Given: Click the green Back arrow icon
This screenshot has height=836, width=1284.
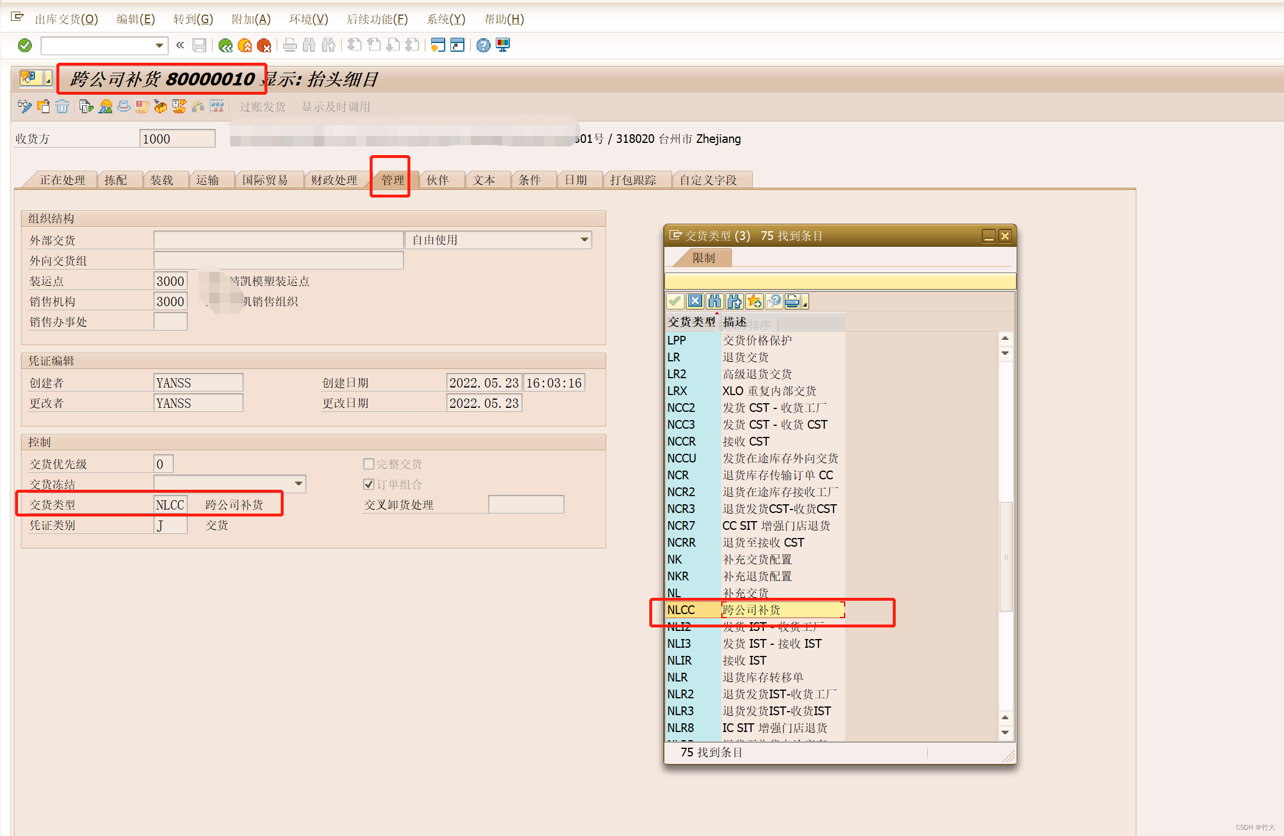Looking at the screenshot, I should coord(226,45).
